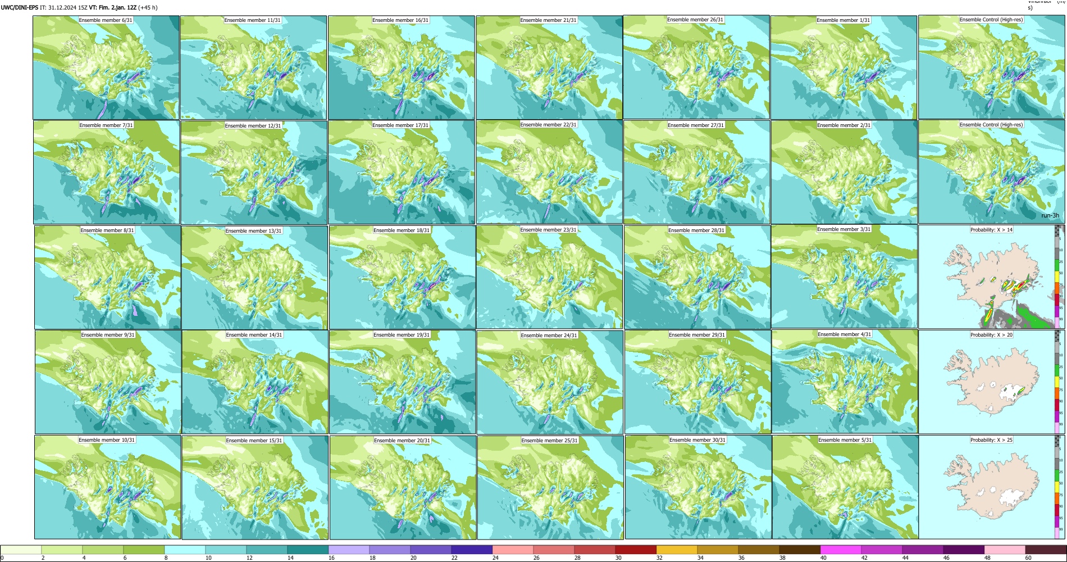Screen dimensions: 1067x562
Task: Select the 'VT: Fim. 2.jan. 12Z' valid time text
Action: point(113,8)
